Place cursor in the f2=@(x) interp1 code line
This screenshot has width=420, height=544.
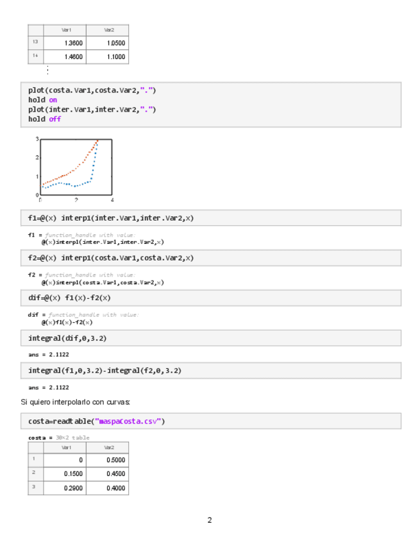pyautogui.click(x=110, y=258)
